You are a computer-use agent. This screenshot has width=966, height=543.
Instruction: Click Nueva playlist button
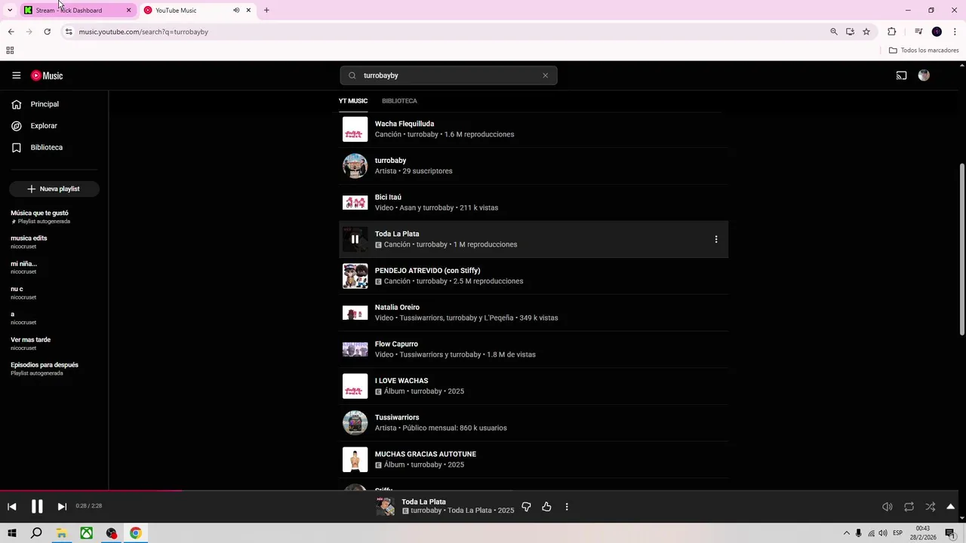click(x=54, y=189)
